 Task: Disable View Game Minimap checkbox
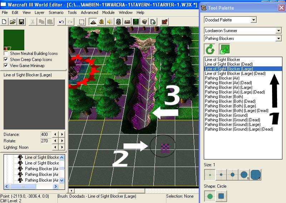[x=6, y=66]
